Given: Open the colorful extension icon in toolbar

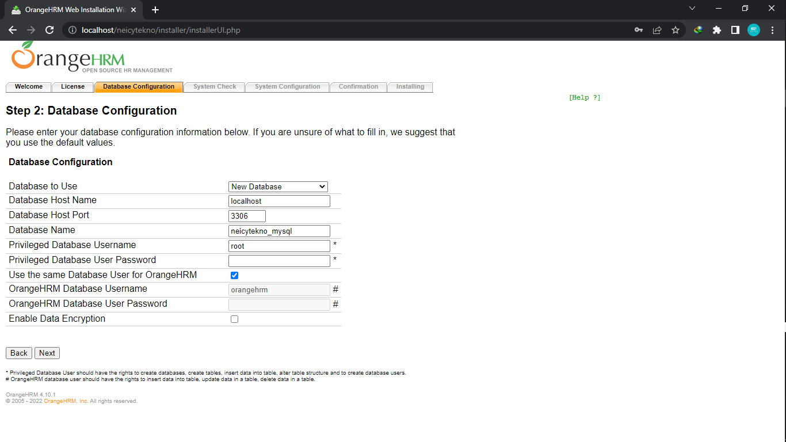Looking at the screenshot, I should 699,30.
